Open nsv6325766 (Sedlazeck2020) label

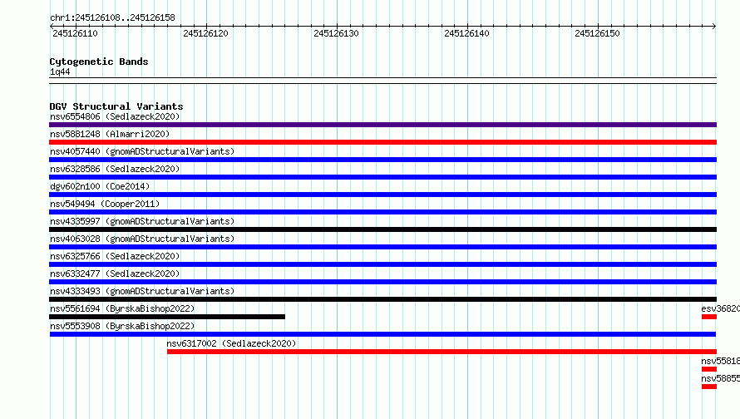115,256
